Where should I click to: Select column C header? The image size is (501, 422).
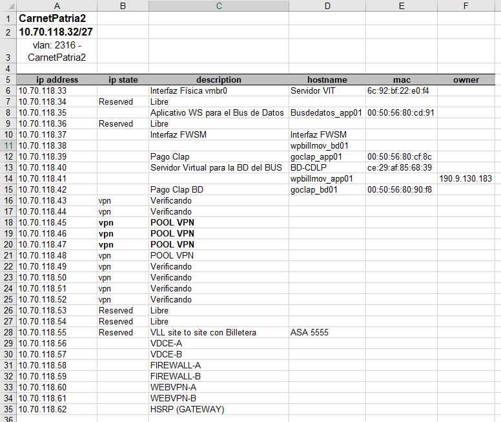(219, 6)
